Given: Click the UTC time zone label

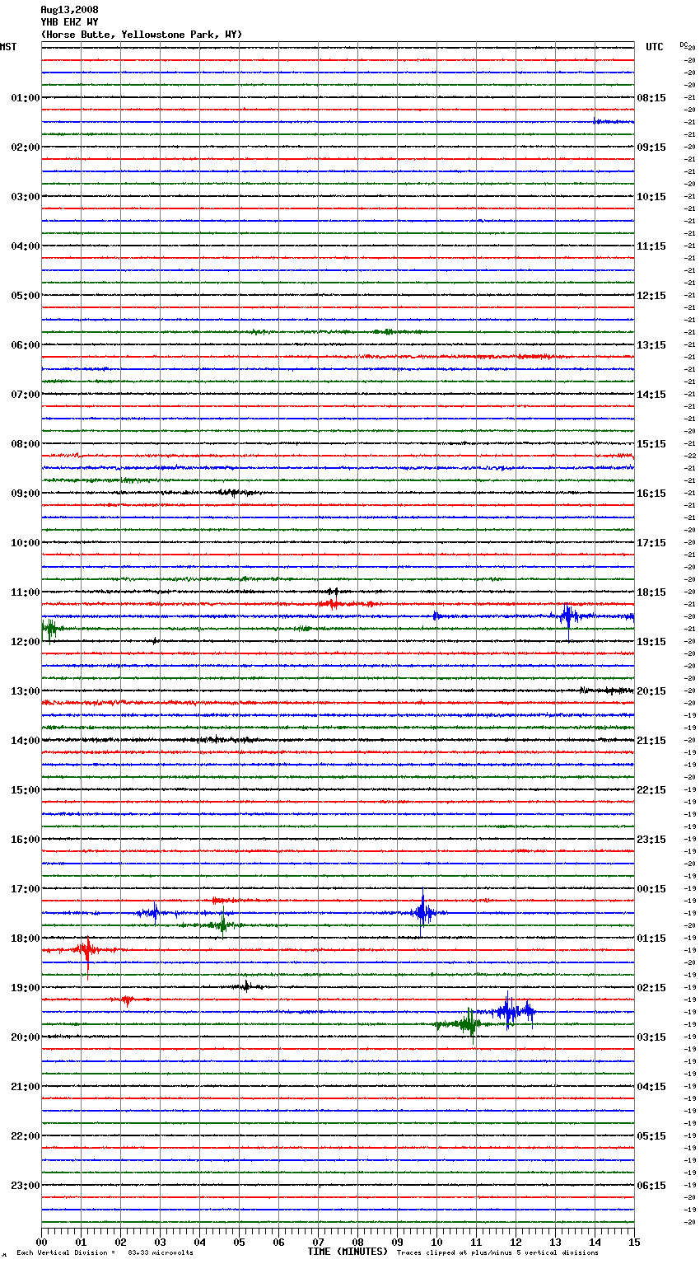Looking at the screenshot, I should coord(654,47).
